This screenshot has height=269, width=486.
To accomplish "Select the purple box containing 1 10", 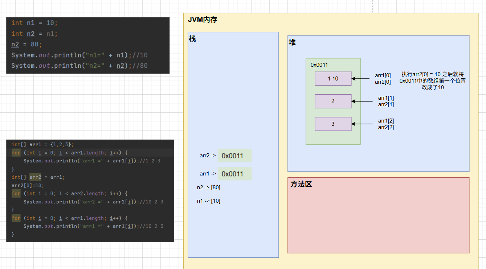I will [x=333, y=79].
